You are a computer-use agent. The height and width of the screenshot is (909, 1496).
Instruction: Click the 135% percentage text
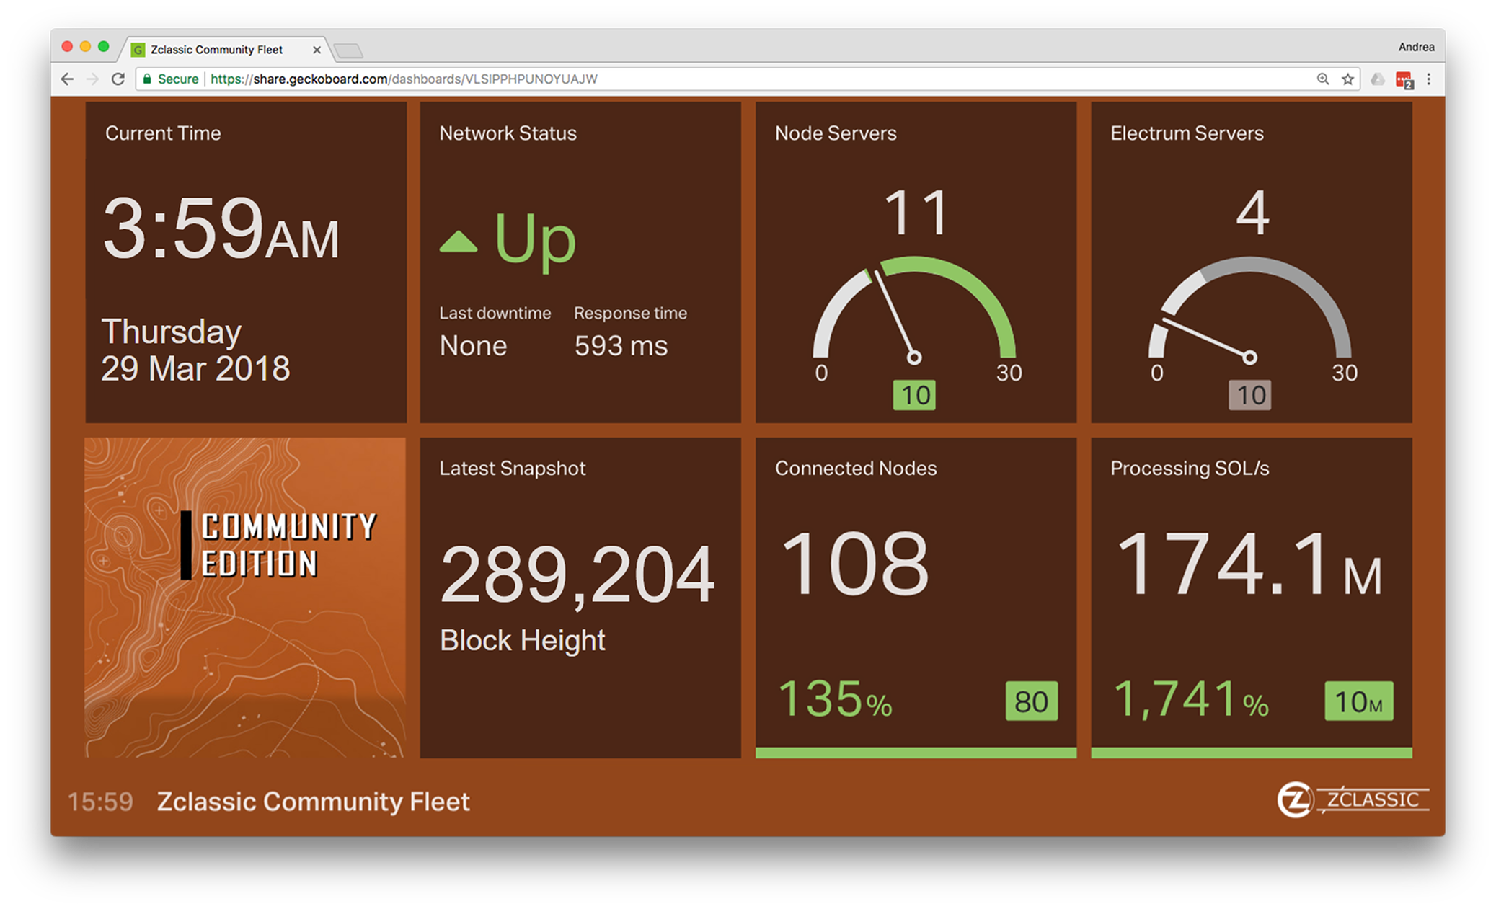(x=835, y=699)
